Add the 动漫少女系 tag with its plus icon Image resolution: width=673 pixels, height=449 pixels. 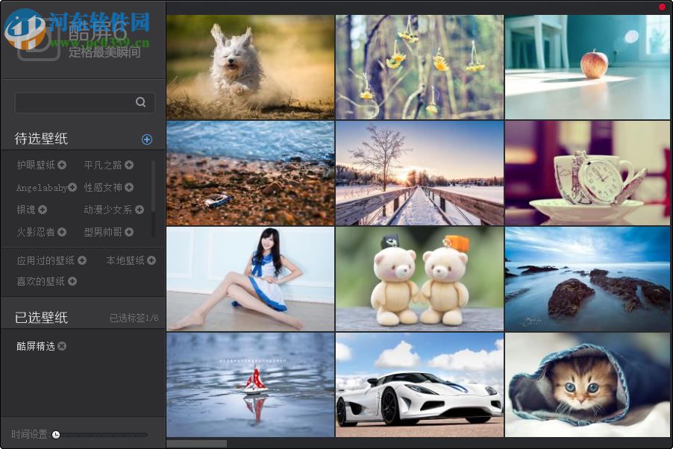pos(139,210)
